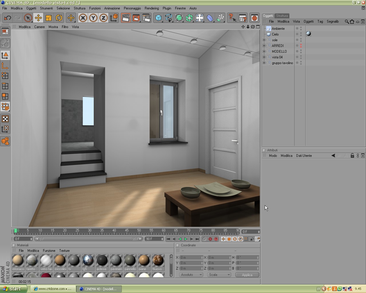Screen dimensions: 366x293
Task: Click frame 45 on the timeline
Action: pos(127,231)
